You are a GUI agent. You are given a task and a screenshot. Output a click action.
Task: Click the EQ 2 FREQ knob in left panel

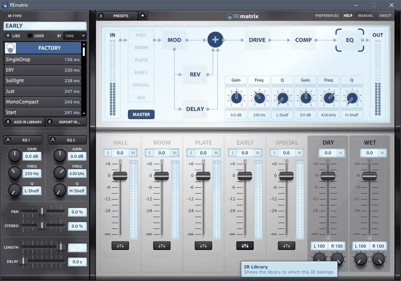click(x=60, y=173)
